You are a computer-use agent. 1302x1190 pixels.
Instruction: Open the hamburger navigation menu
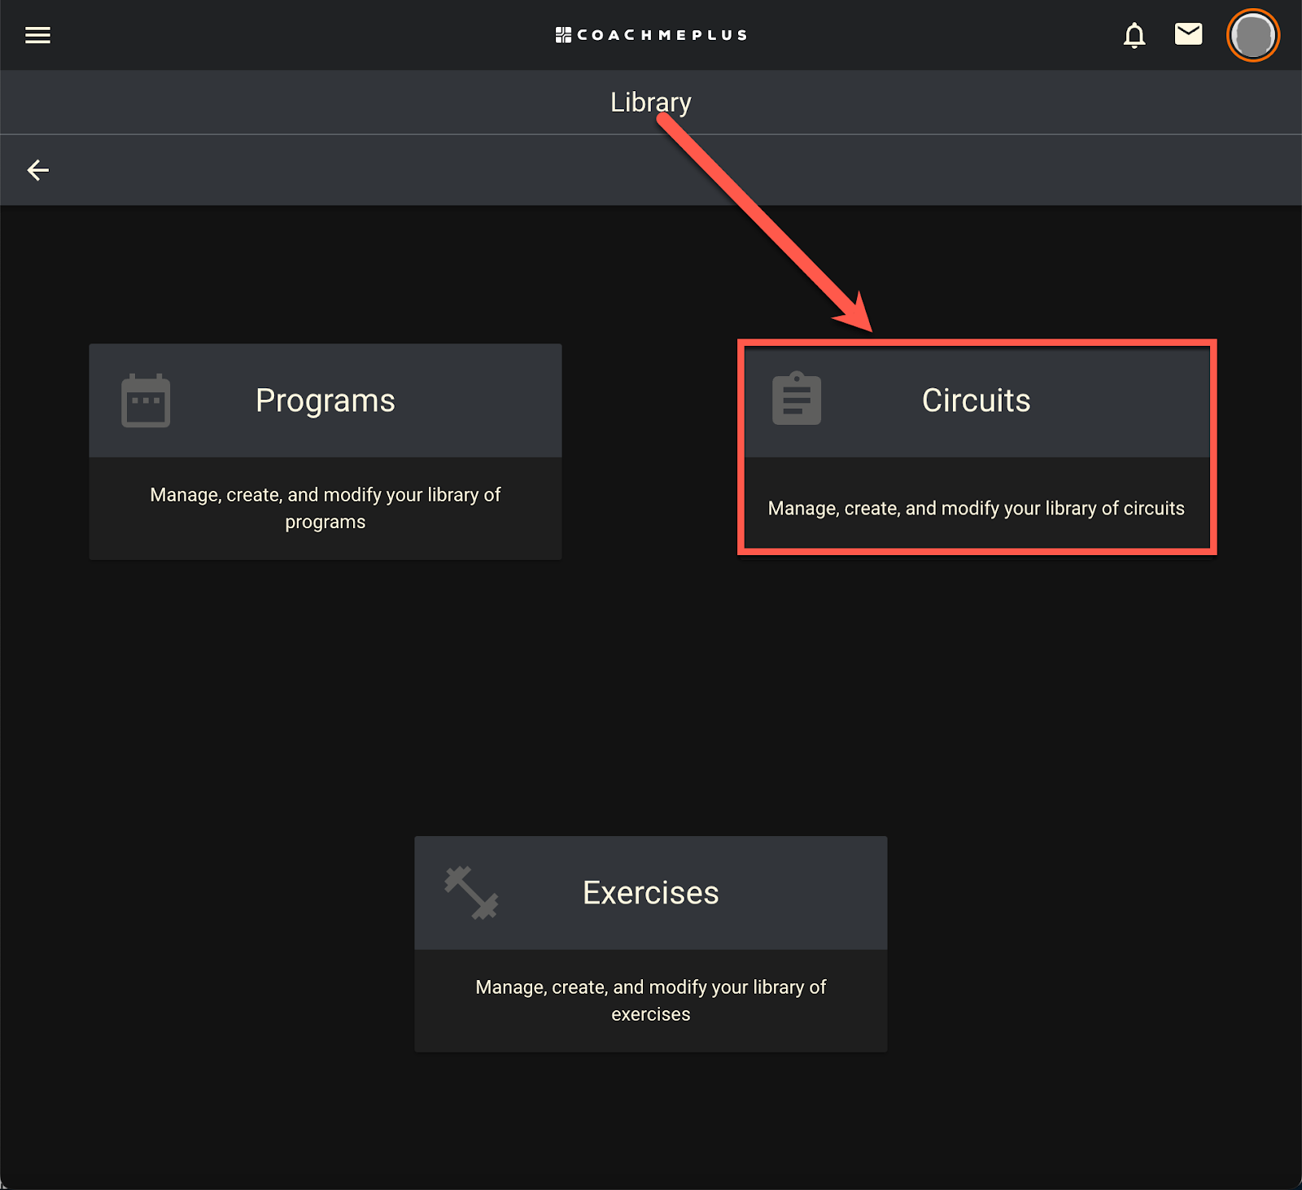(37, 35)
